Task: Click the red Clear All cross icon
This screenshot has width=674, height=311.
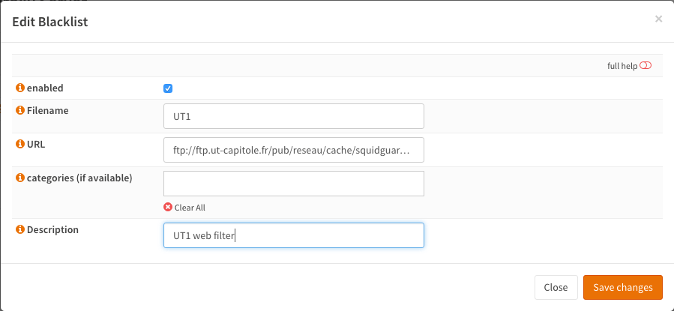Action: tap(168, 208)
